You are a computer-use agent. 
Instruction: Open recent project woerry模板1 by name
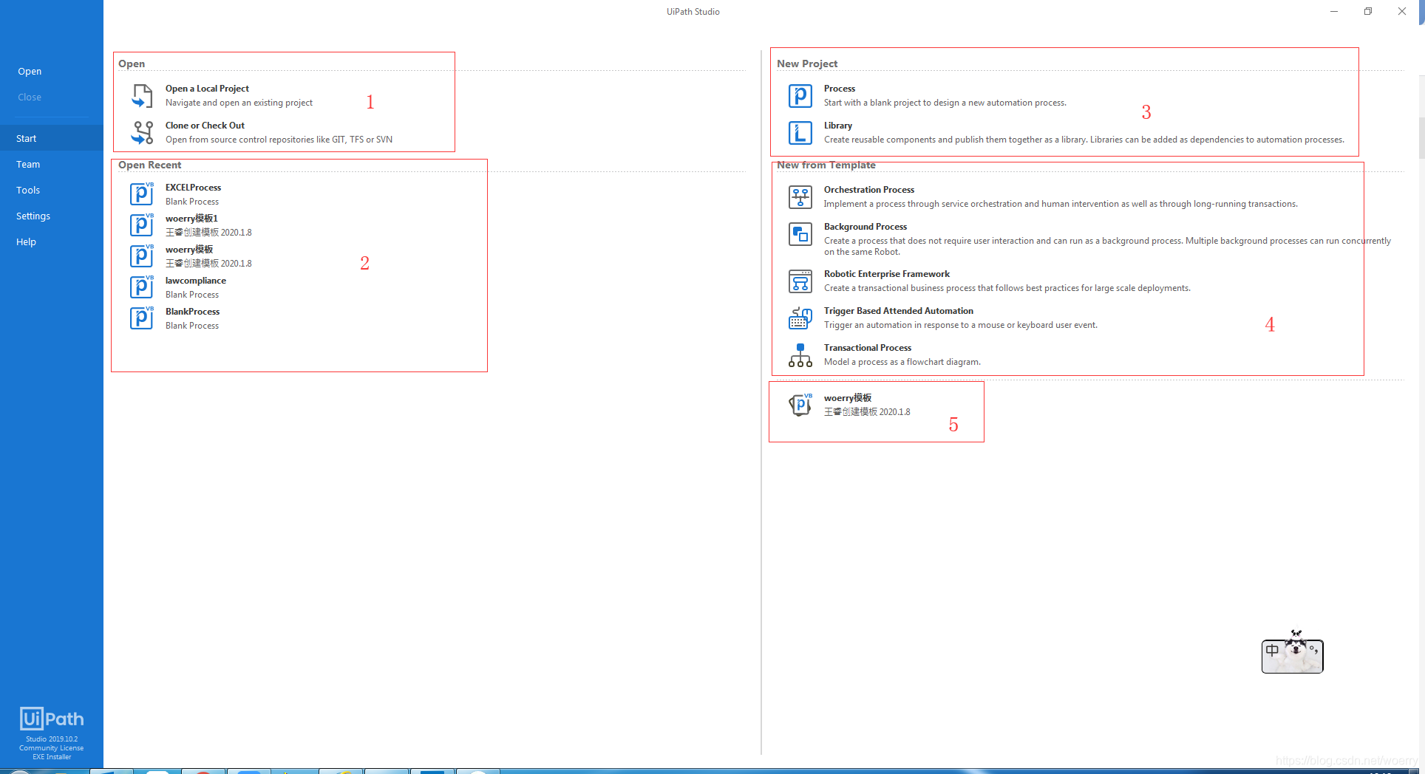coord(191,219)
